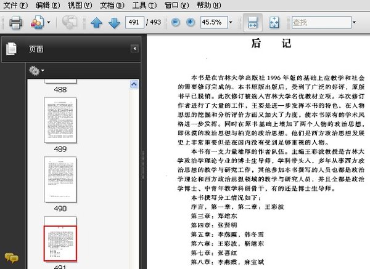Image resolution: width=370 pixels, height=269 pixels.
Task: Enable fit width scrolling mode
Action: (252, 23)
